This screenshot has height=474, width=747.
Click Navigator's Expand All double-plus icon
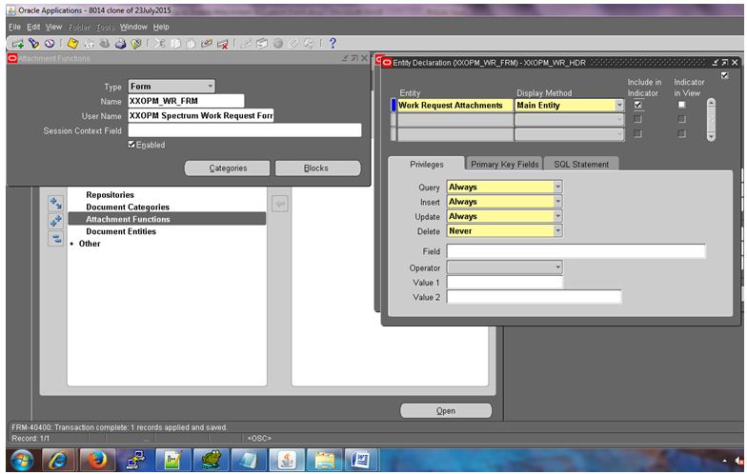pos(55,221)
